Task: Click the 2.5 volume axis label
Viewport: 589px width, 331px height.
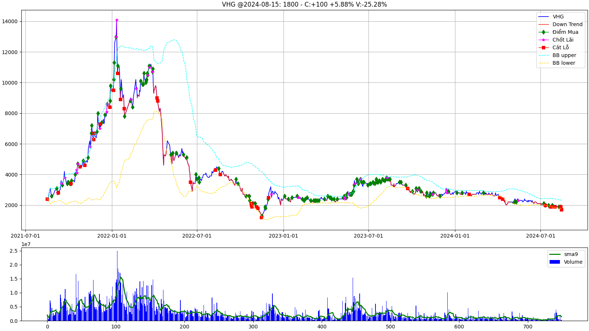Action: pyautogui.click(x=13, y=251)
